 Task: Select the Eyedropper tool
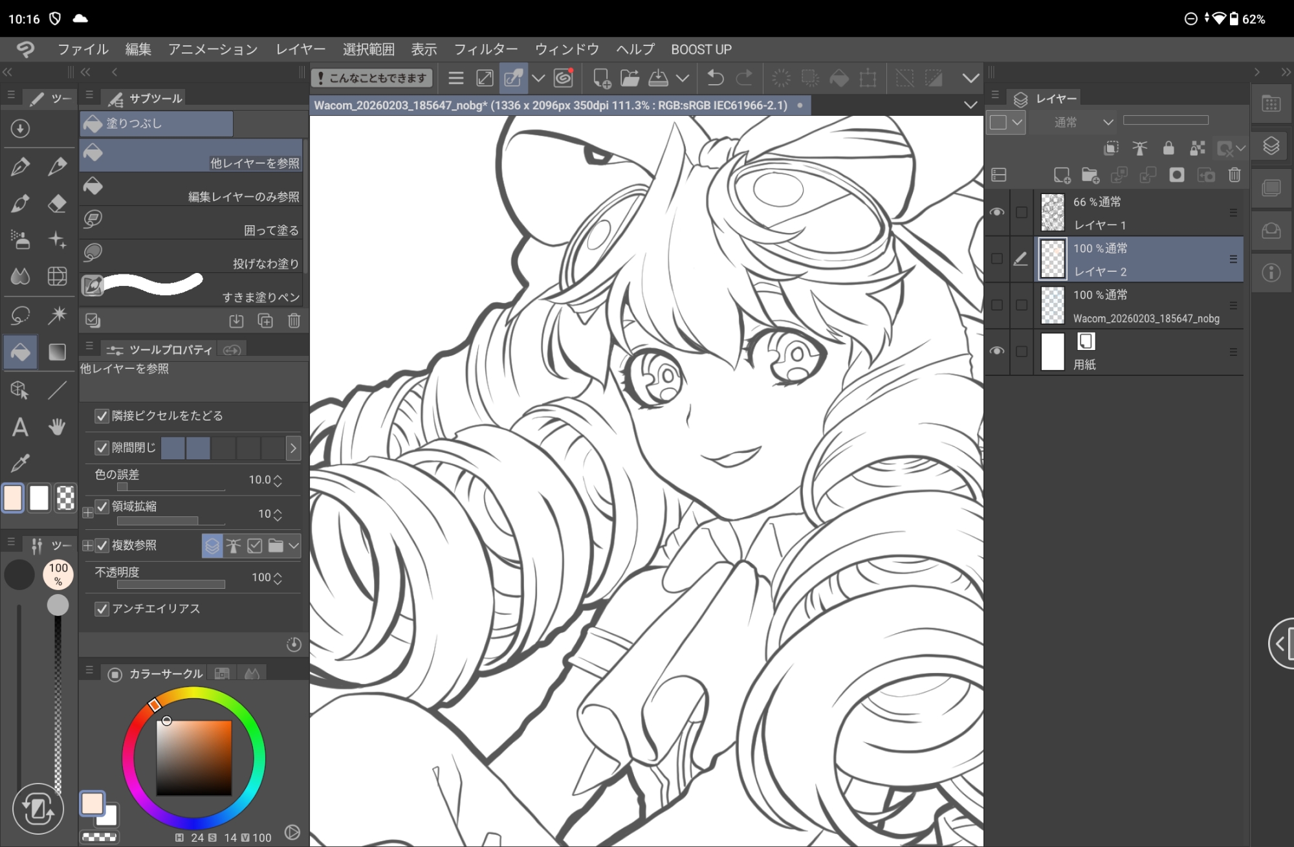[x=20, y=463]
